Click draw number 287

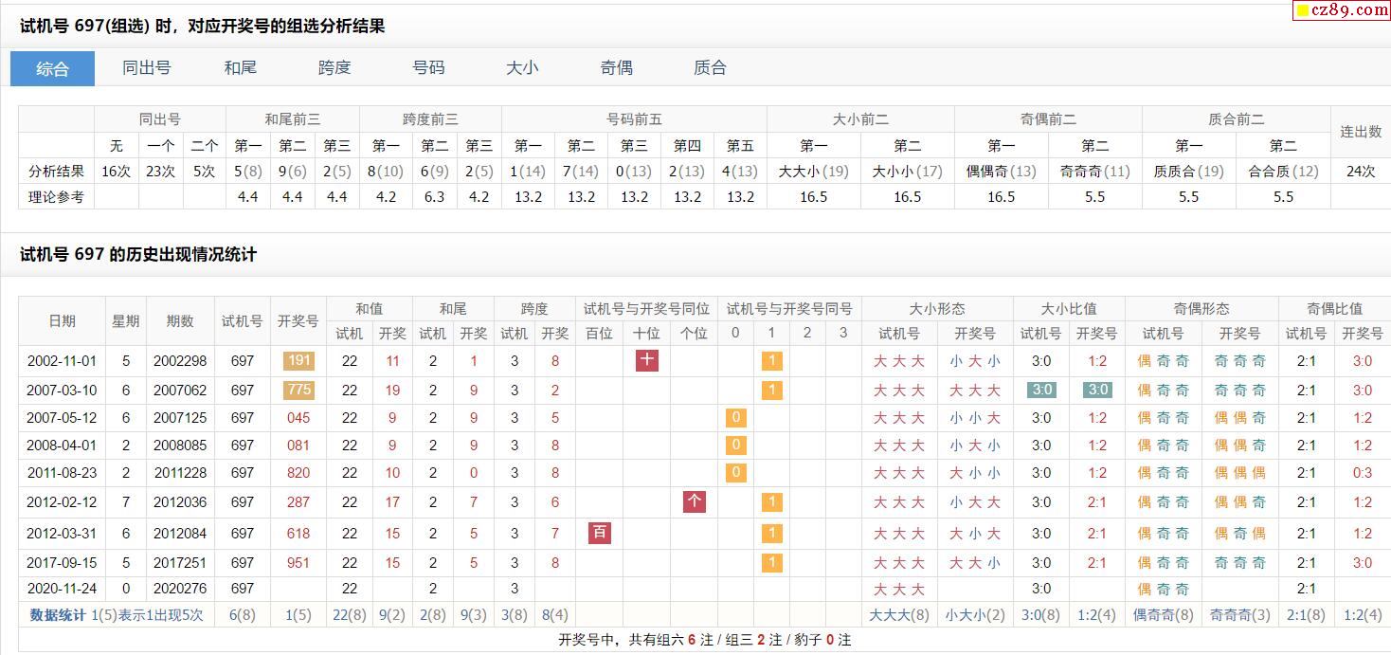tap(298, 502)
